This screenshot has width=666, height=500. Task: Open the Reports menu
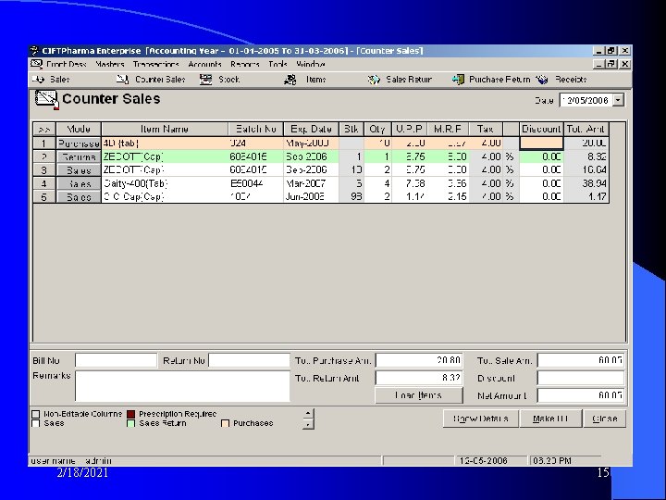(x=244, y=64)
